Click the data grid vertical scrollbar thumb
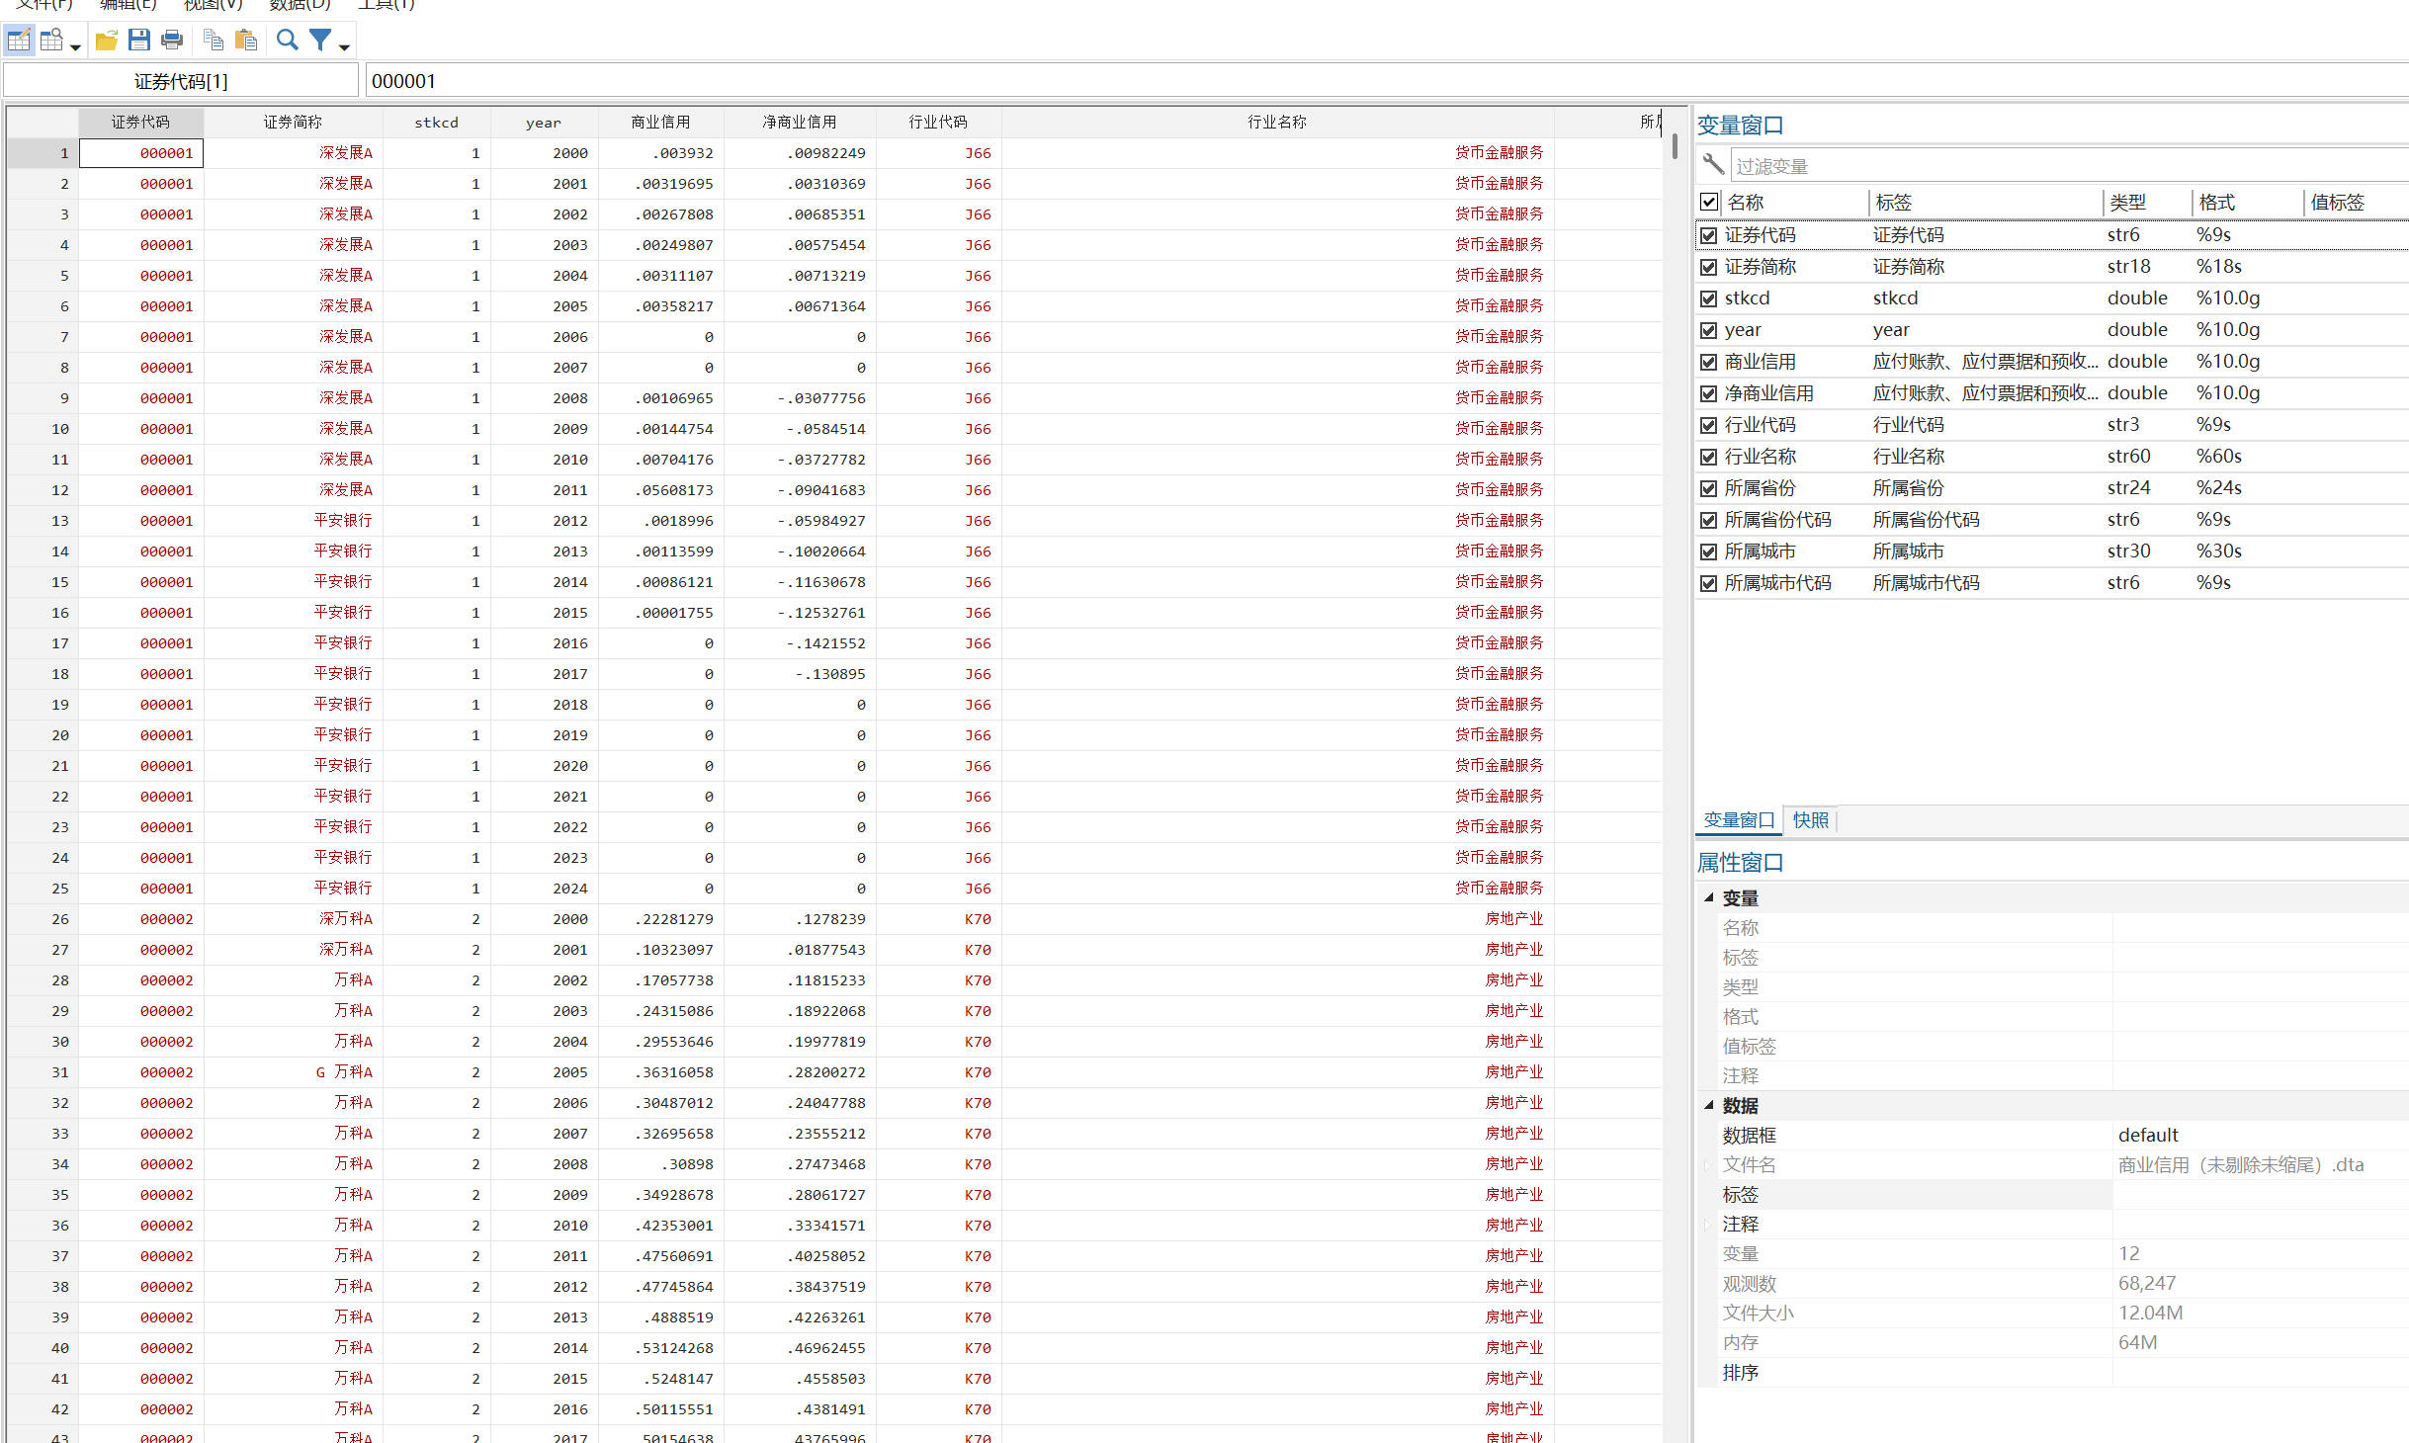Image resolution: width=2409 pixels, height=1443 pixels. click(1675, 146)
